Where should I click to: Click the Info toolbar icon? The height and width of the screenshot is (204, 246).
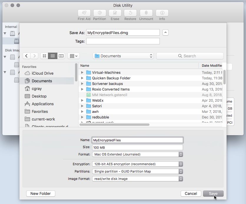(162, 13)
